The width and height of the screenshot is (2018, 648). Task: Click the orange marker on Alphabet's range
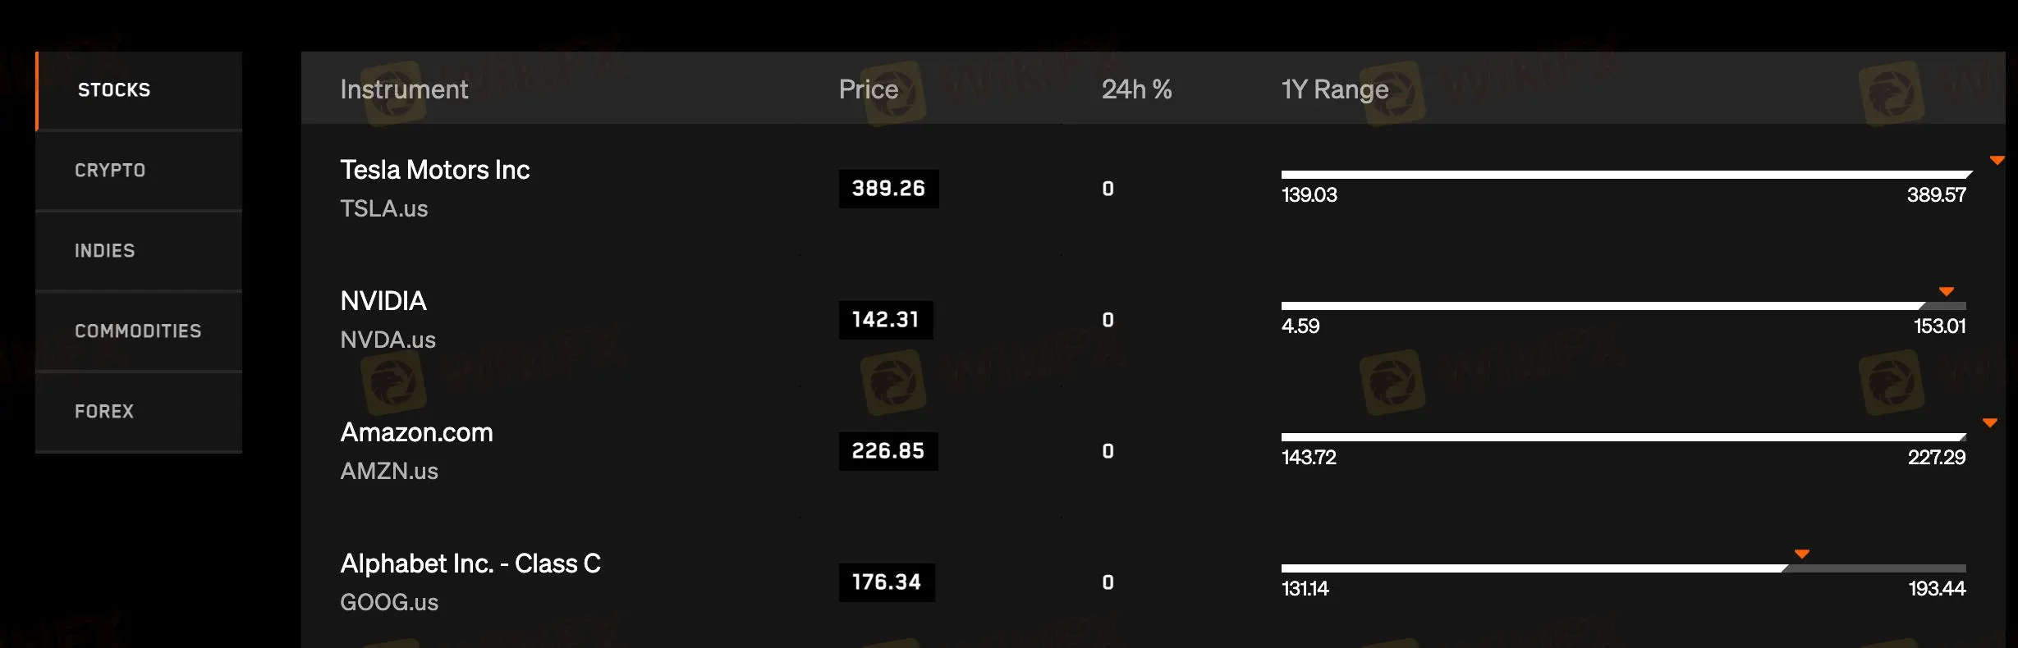coord(1801,554)
